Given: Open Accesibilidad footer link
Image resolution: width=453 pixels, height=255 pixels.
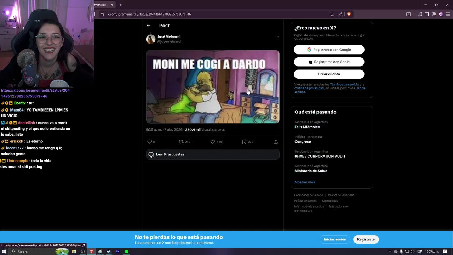Looking at the screenshot, I should (x=330, y=201).
